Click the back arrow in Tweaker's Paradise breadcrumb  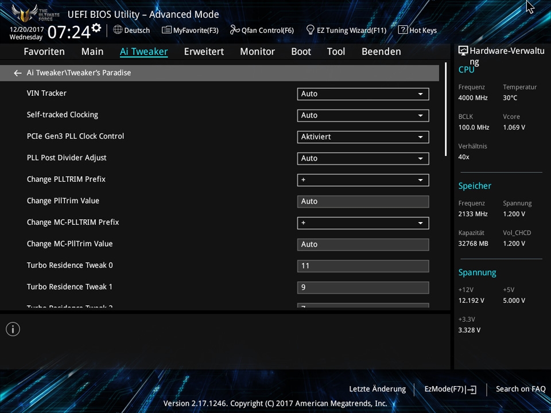coord(17,73)
